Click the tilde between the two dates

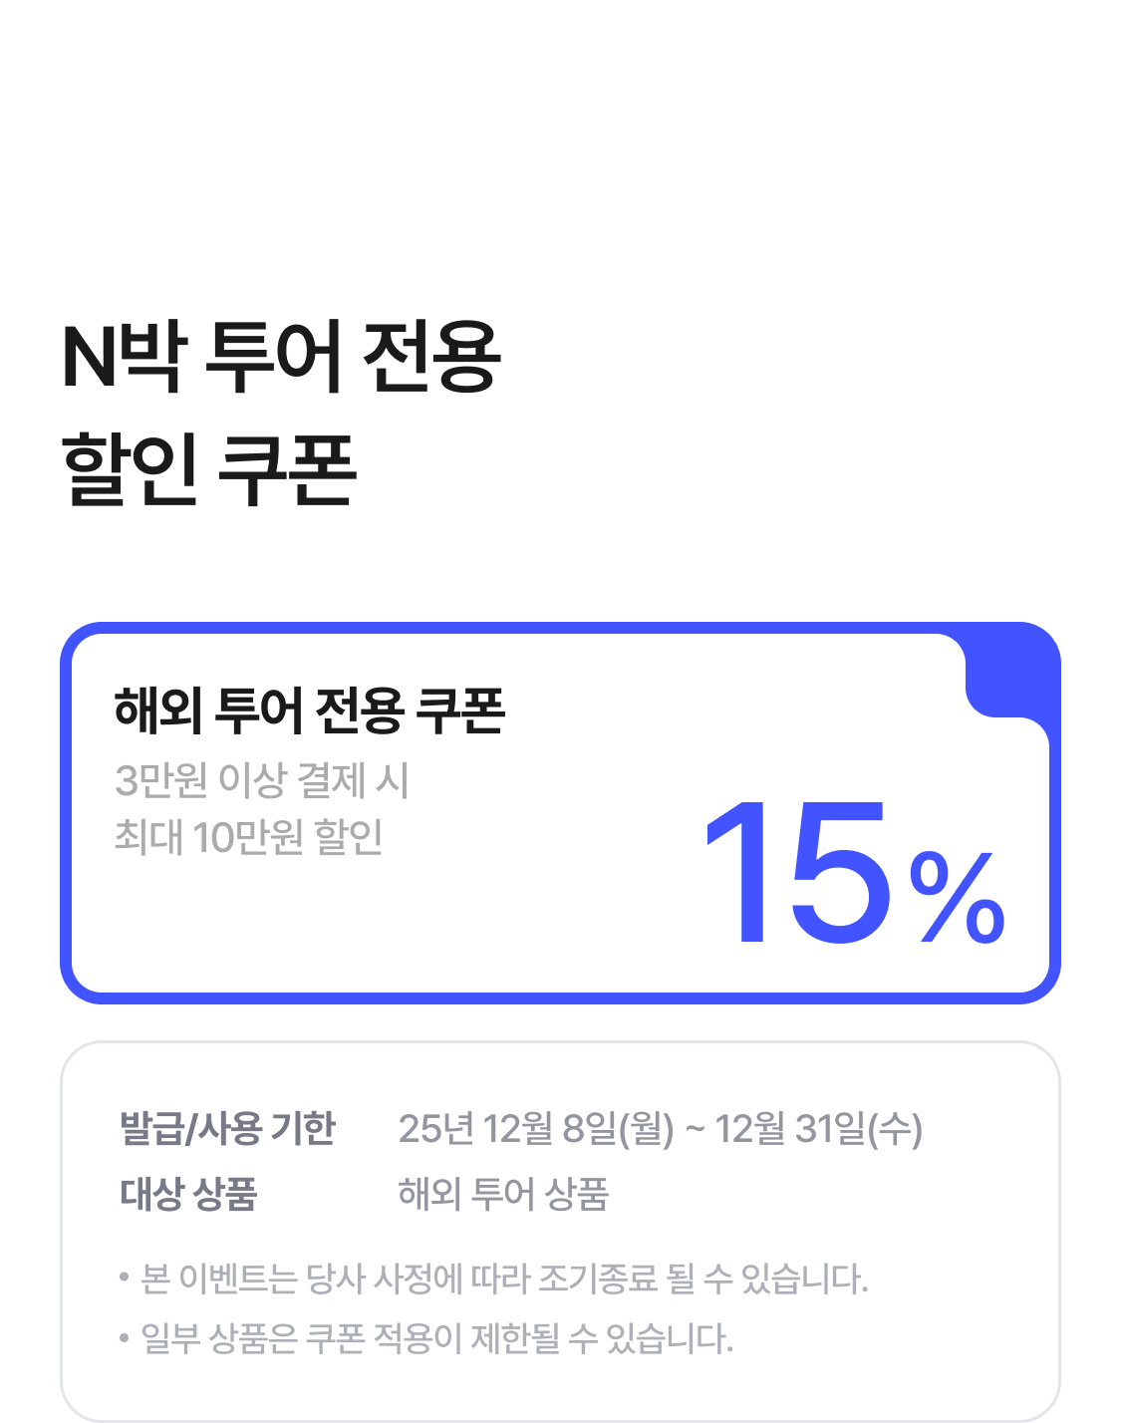pyautogui.click(x=695, y=1129)
